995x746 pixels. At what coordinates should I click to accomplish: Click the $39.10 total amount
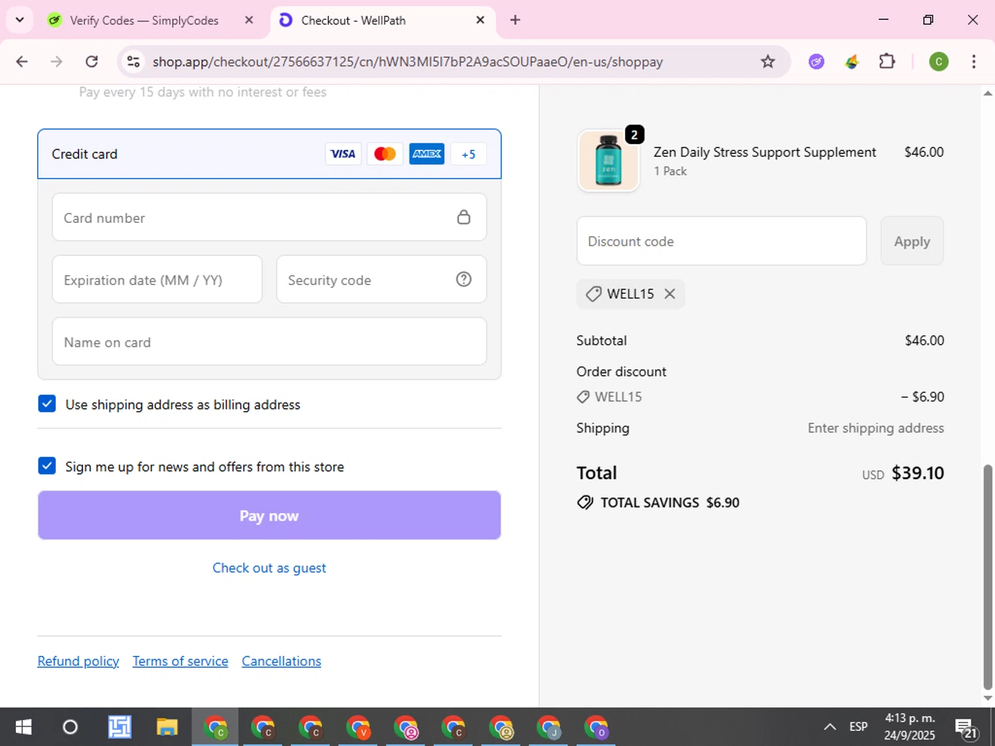[x=917, y=473]
